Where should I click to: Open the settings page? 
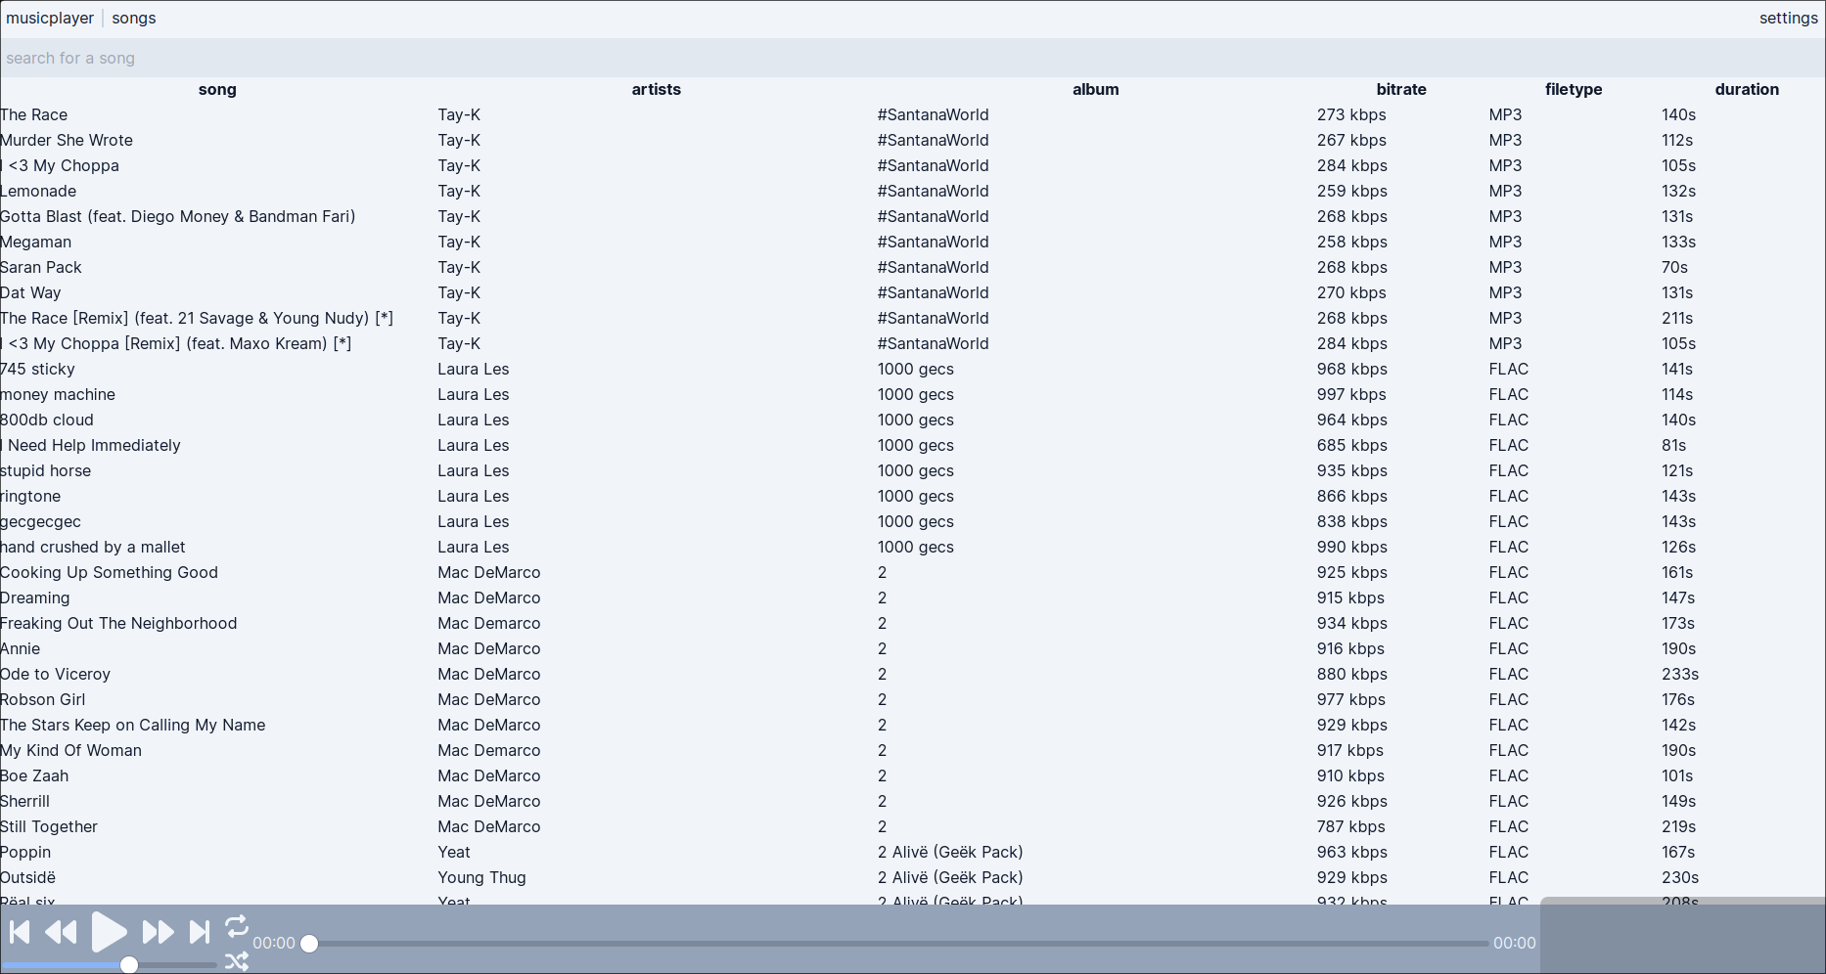coord(1788,18)
